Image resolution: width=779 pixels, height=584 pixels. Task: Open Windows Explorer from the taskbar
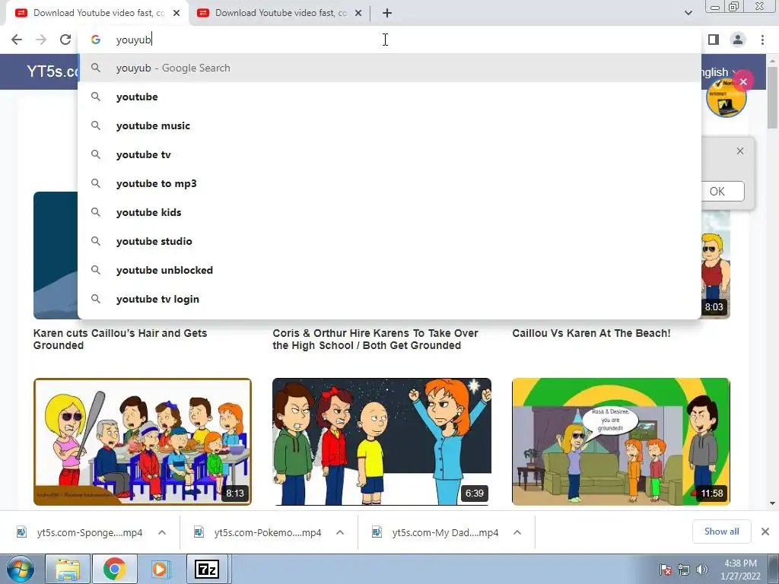[68, 569]
